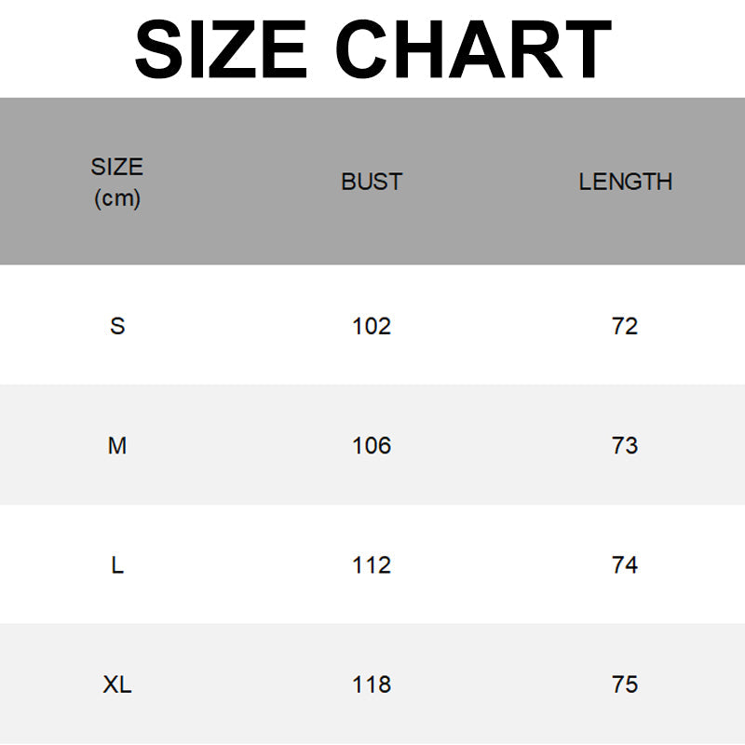
Task: Select the LENGTH column header
Action: pos(625,182)
